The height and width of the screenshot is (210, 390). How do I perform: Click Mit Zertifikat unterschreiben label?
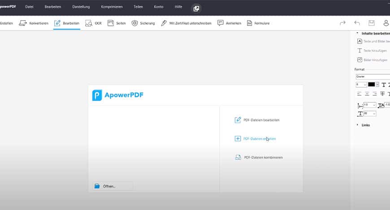click(190, 23)
